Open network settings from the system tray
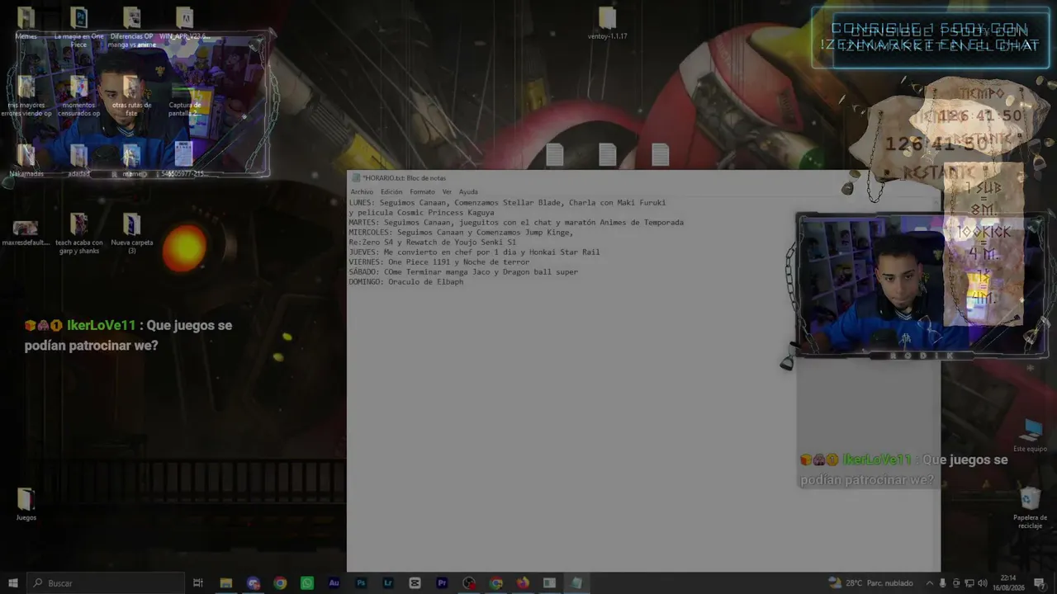Screen dimensions: 1057x594 coord(969,583)
